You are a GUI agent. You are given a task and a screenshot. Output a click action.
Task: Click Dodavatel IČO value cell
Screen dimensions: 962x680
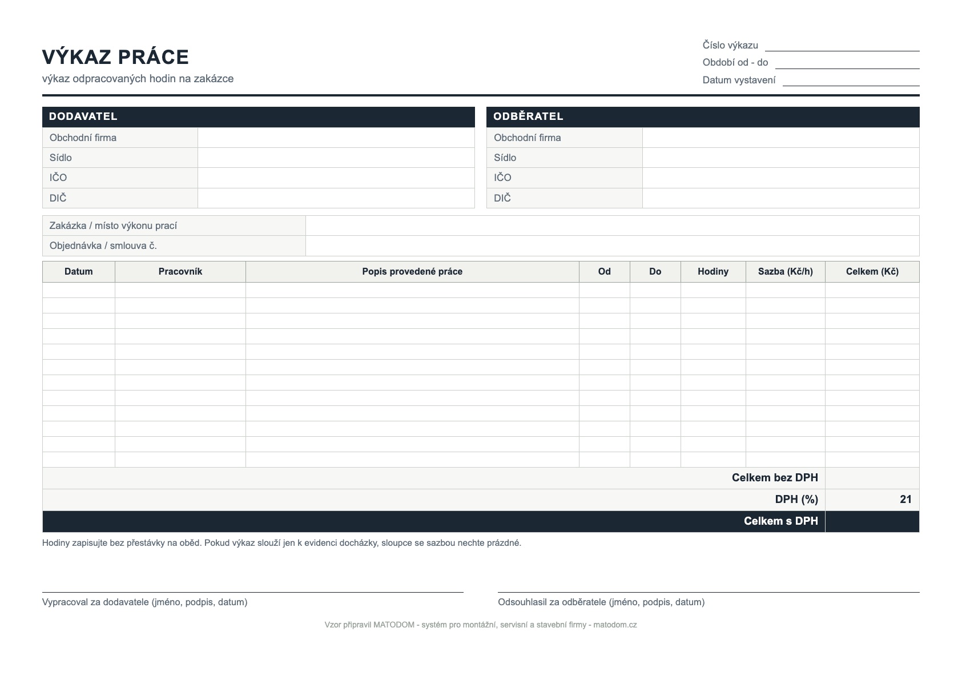[336, 178]
